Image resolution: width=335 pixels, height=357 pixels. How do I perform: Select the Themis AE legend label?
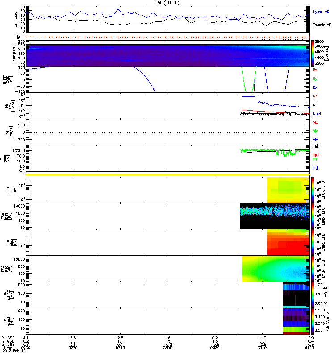click(322, 25)
